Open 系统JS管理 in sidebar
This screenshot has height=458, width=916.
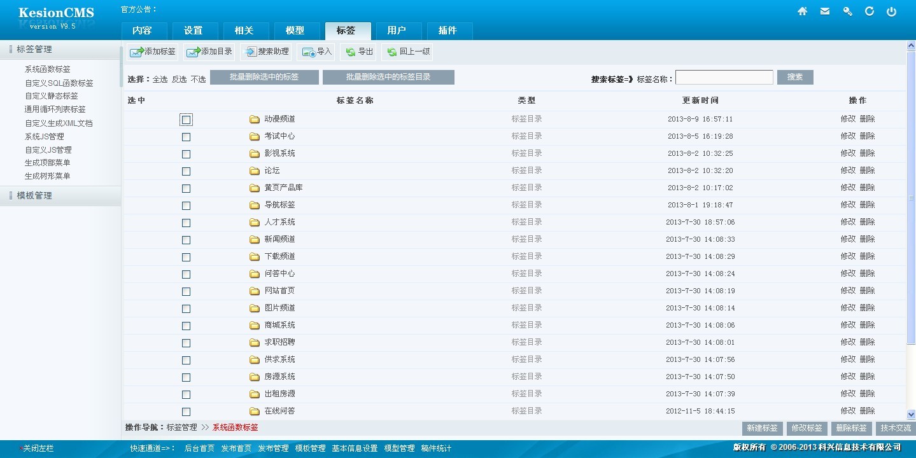click(45, 136)
